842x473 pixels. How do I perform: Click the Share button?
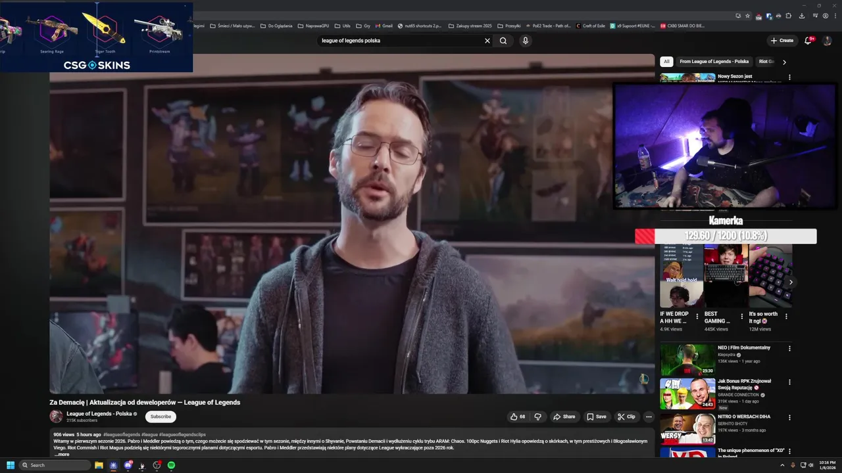(x=564, y=417)
